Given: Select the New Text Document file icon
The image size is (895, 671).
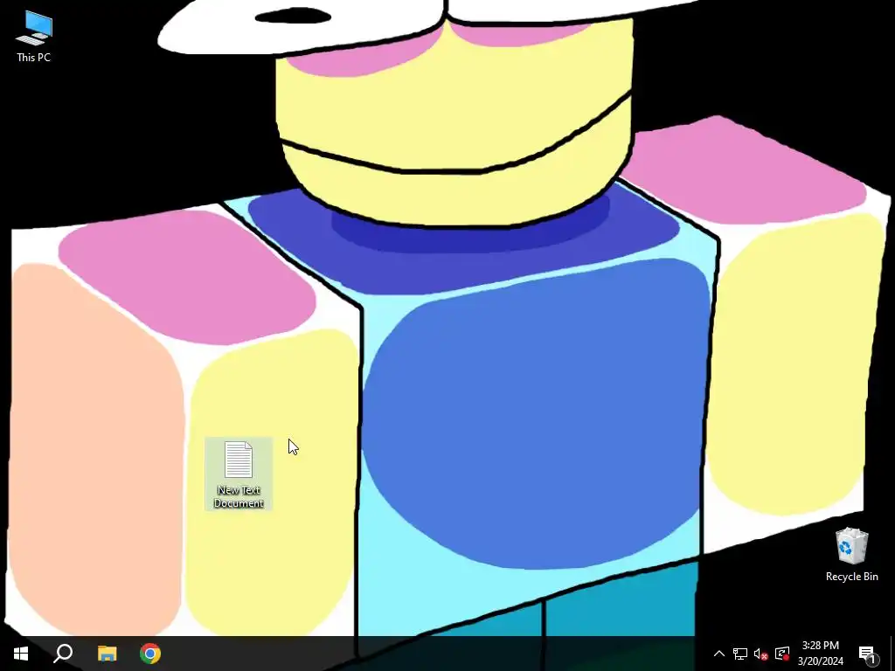Looking at the screenshot, I should (239, 474).
